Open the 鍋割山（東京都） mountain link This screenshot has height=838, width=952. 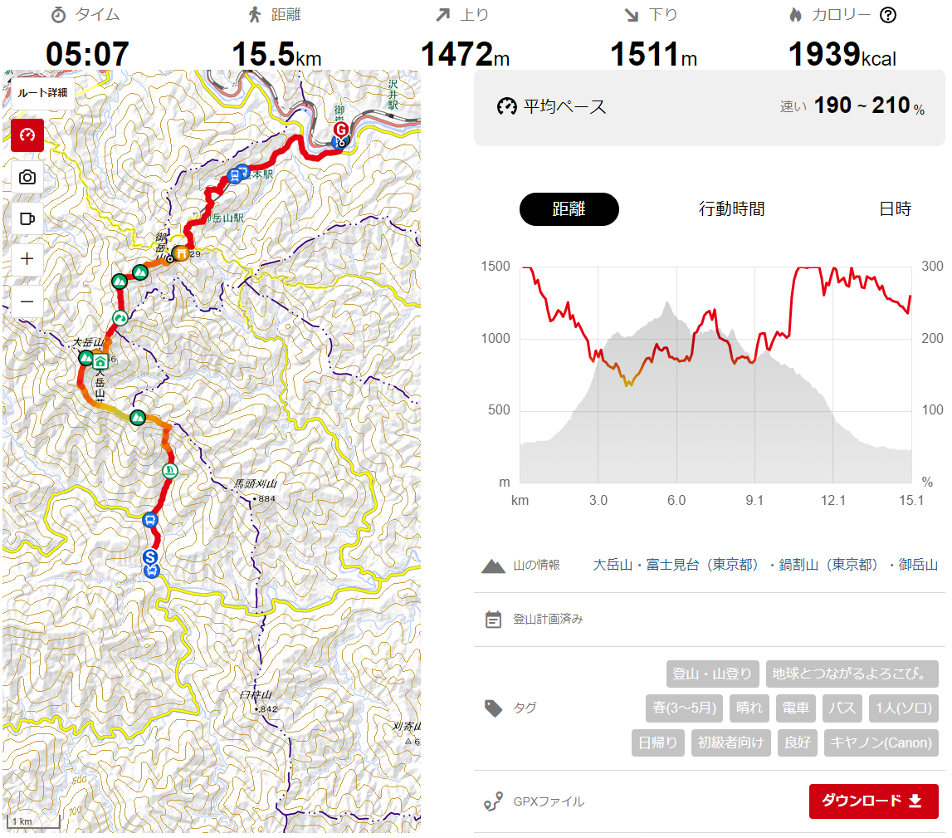pos(828,565)
